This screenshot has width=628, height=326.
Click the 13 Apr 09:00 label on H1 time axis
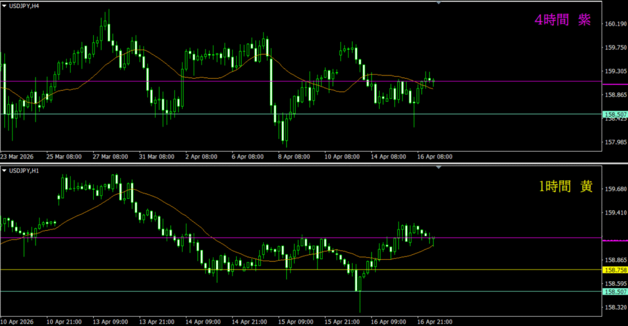click(110, 321)
